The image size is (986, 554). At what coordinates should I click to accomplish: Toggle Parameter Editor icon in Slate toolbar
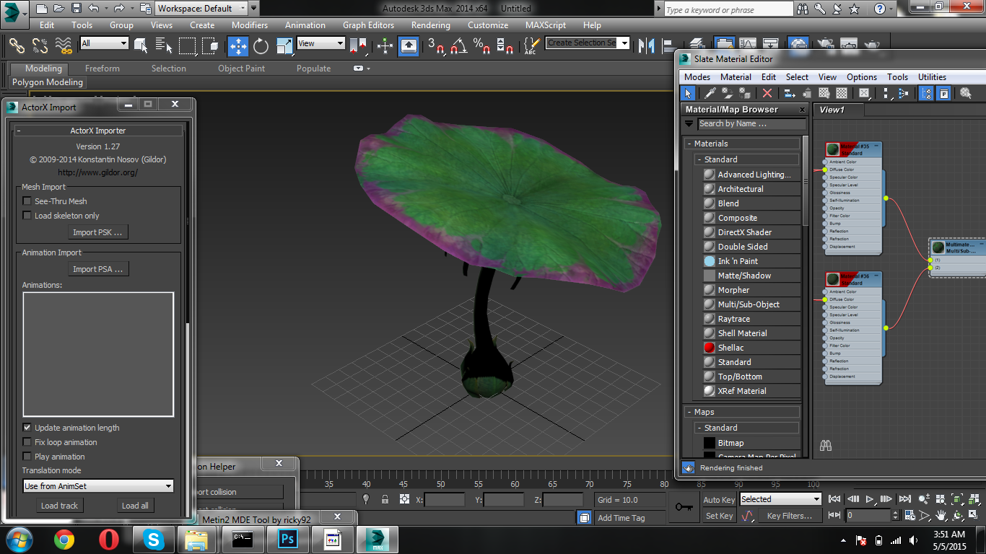pyautogui.click(x=943, y=93)
